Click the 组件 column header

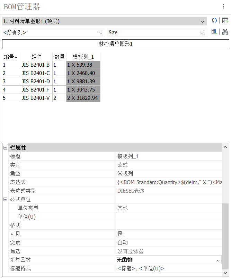click(x=37, y=57)
